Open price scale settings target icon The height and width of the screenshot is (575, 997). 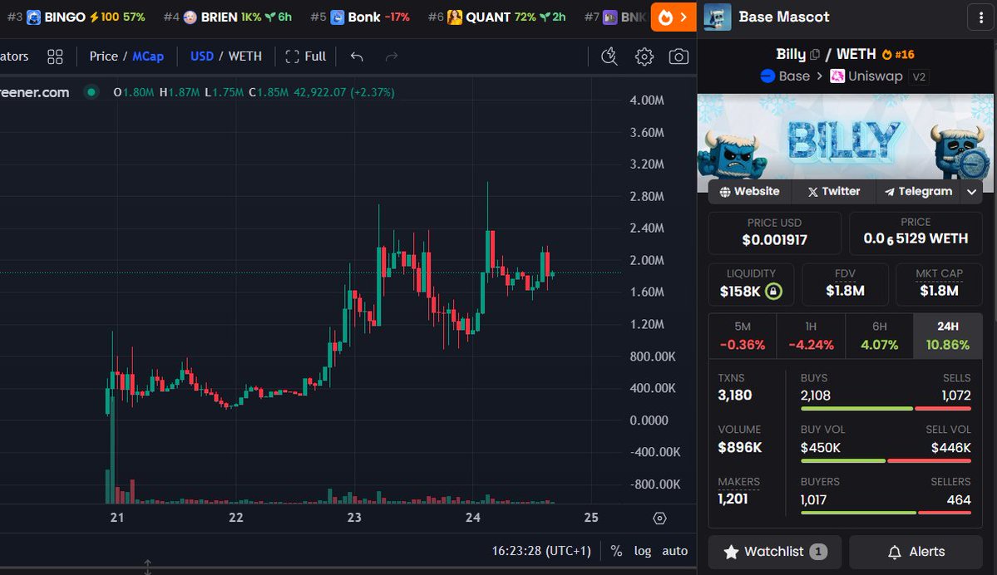660,518
